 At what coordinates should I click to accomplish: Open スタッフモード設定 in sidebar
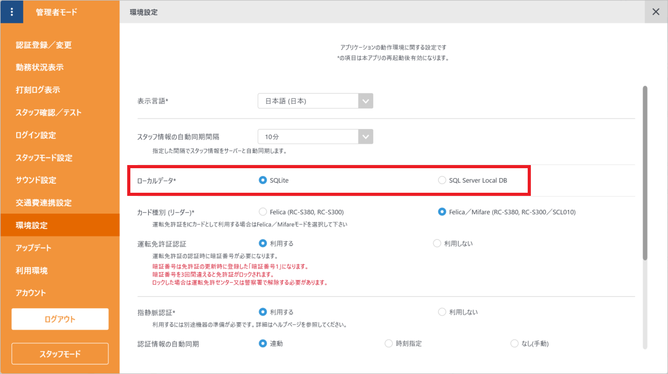coord(60,158)
